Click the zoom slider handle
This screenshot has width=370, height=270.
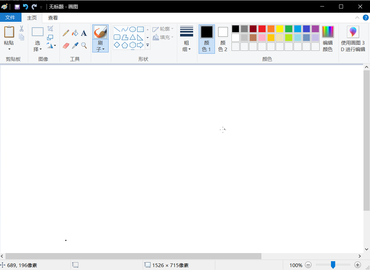tap(333, 265)
